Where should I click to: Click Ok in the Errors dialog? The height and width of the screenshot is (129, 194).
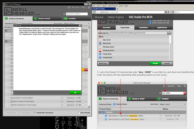[x=75, y=93]
